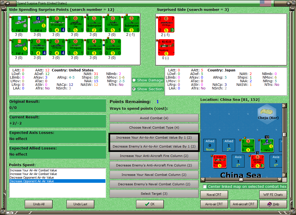The image size is (296, 215).
Task: Click the CV Hiryu unit on the China Sea map
Action: [x=258, y=161]
